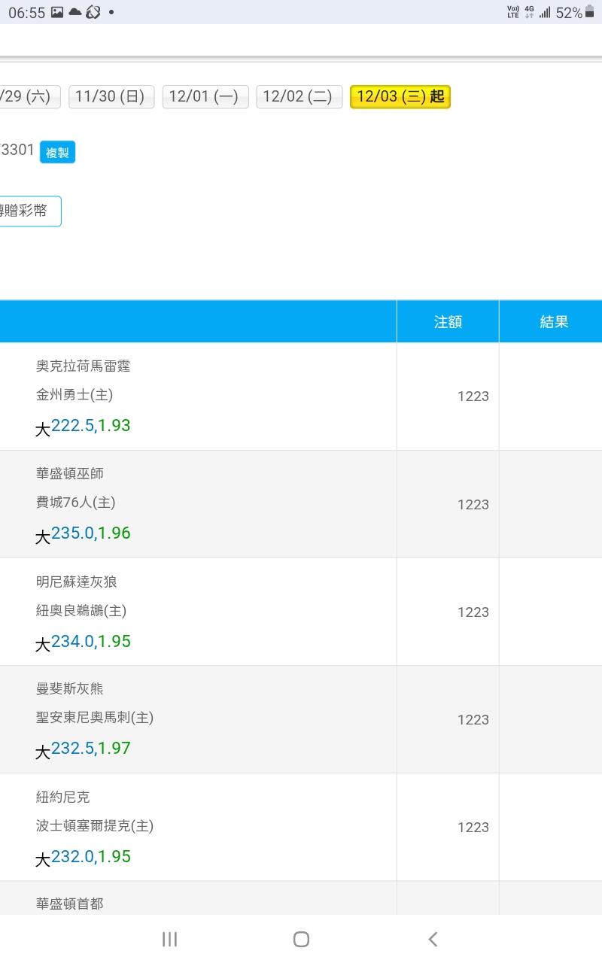Open recent apps navigation icon
Screen dimensions: 602x963
point(169,939)
